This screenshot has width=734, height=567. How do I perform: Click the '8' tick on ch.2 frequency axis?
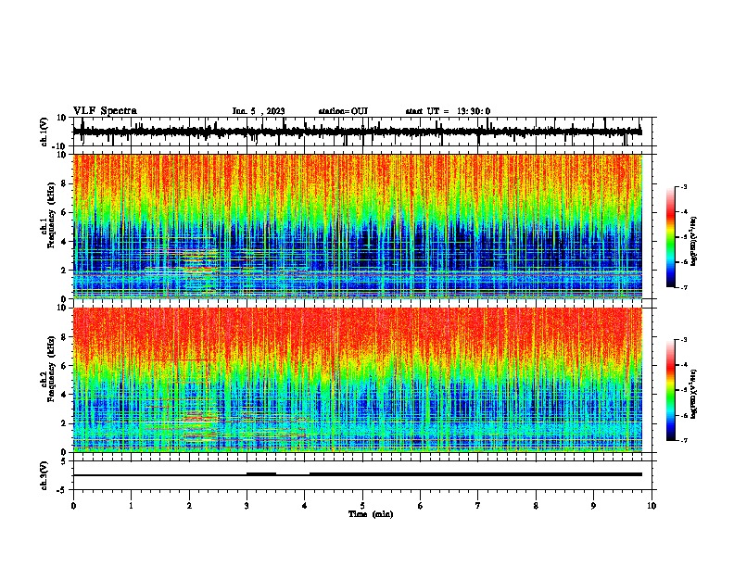pyautogui.click(x=65, y=337)
